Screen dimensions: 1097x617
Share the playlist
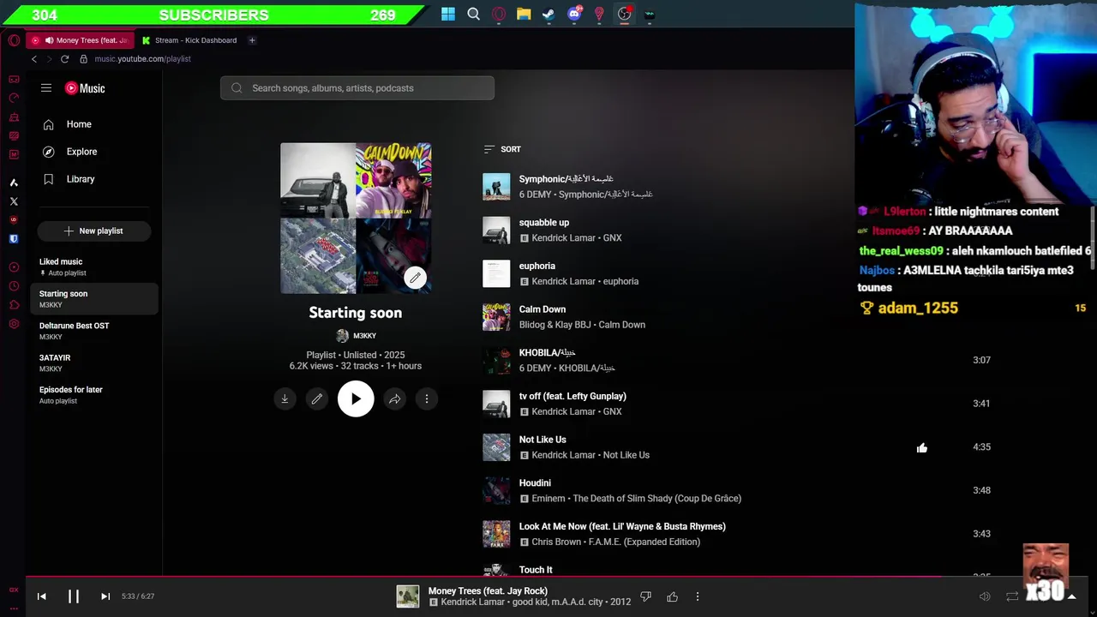tap(394, 398)
